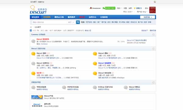Click the gray bubble icon for ECShop 交流与讨论
The height and width of the screenshot is (110, 183).
point(95,87)
